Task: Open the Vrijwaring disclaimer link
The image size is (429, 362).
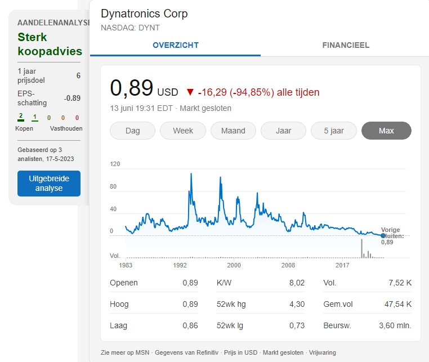Action: [322, 352]
